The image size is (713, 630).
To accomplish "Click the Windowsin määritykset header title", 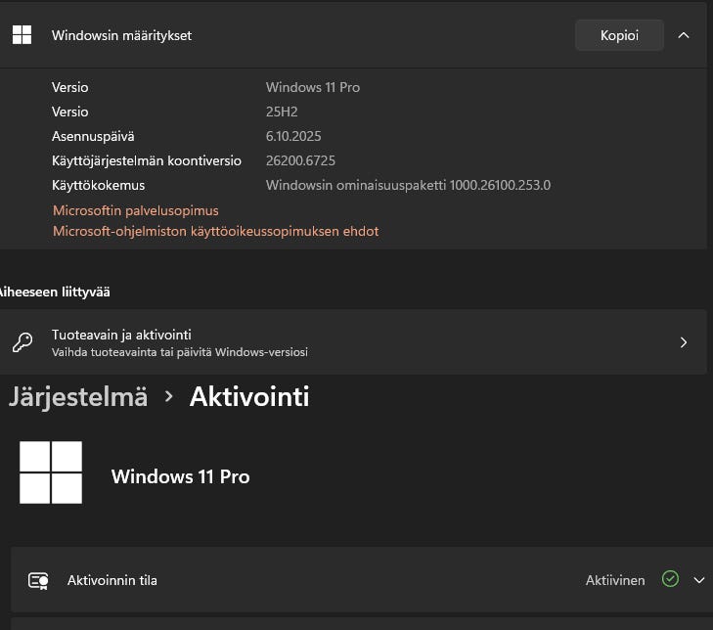I will point(121,35).
